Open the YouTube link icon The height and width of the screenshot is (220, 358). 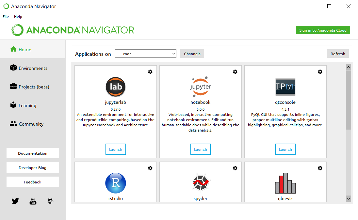click(x=33, y=201)
